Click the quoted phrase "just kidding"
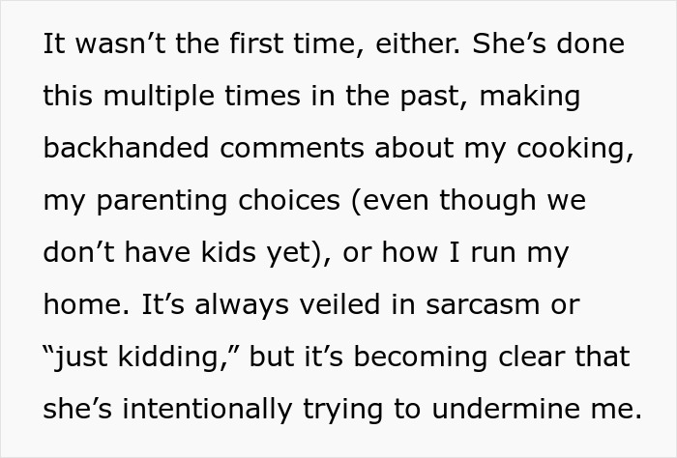 pyautogui.click(x=138, y=358)
